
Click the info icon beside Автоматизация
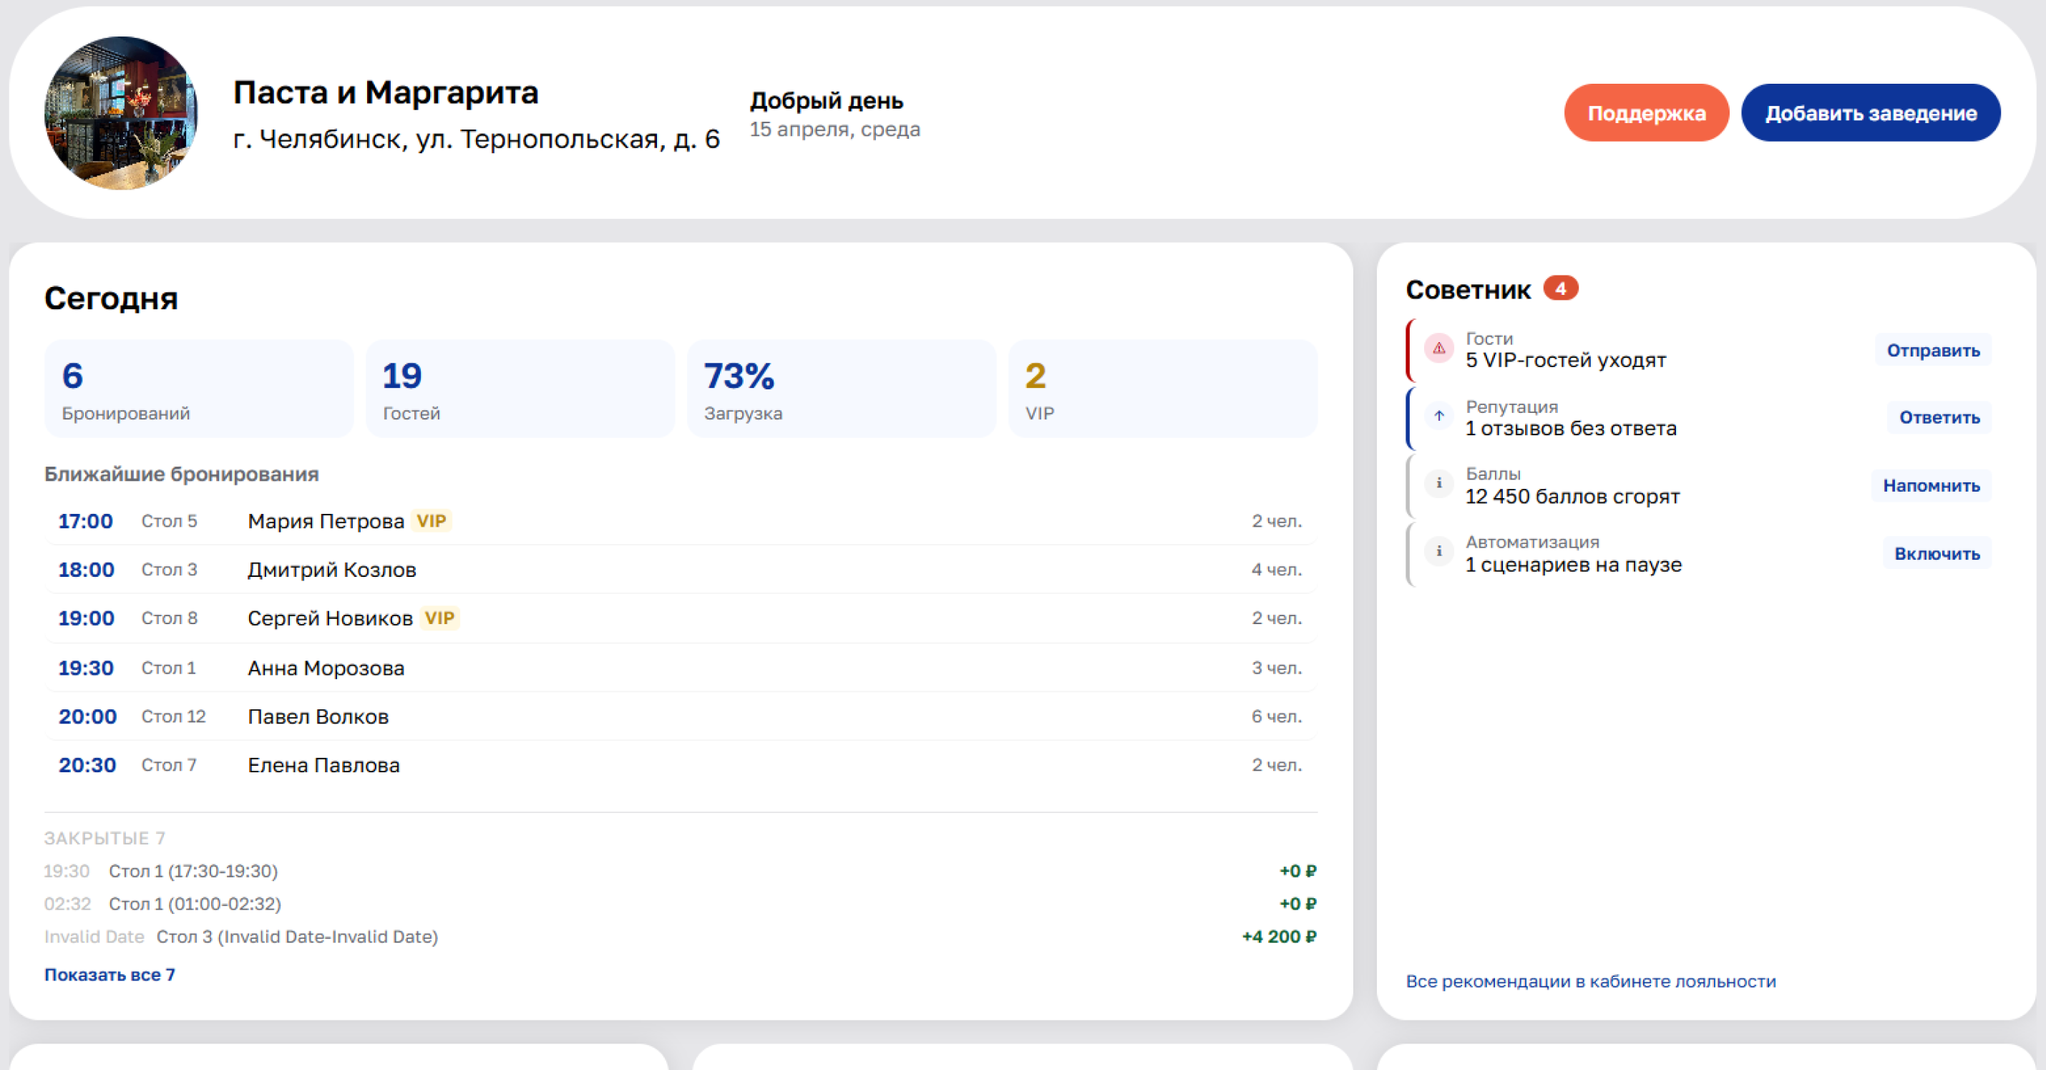[x=1438, y=552]
